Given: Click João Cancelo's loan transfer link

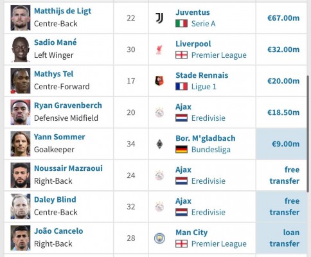Looking at the screenshot, I should point(285,238).
